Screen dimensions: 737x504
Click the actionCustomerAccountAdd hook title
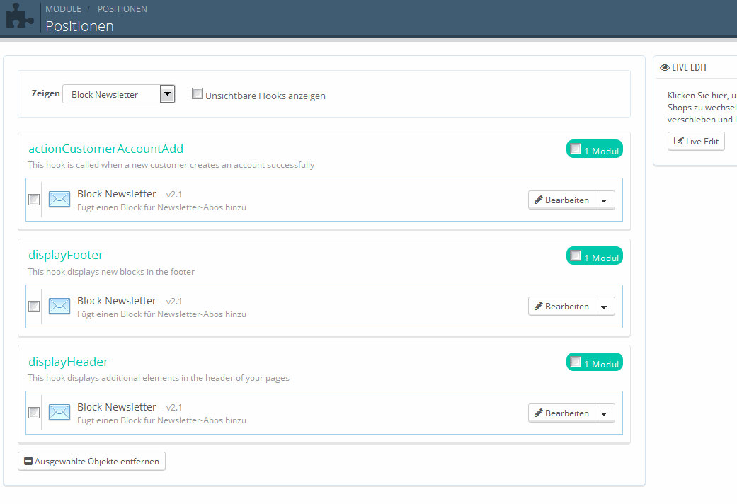point(105,149)
